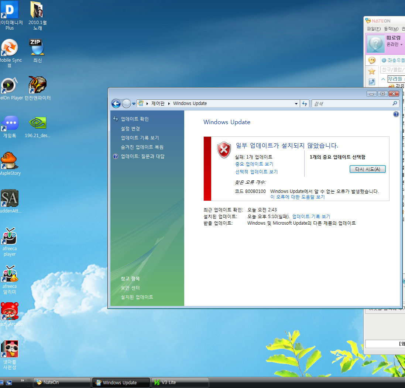Open 설정 변경 in the sidebar
The height and width of the screenshot is (388, 405).
(130, 129)
